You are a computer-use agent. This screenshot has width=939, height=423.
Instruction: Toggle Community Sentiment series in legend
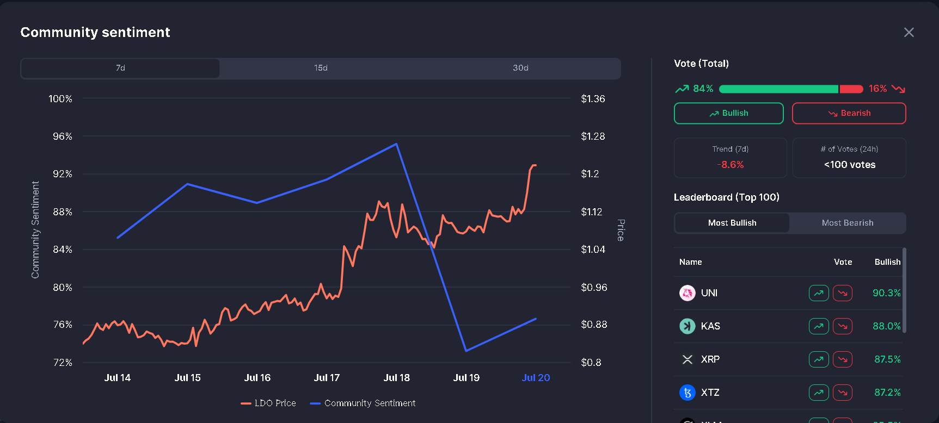pyautogui.click(x=363, y=403)
